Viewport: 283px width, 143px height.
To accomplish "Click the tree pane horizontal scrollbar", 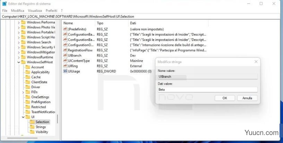I will pos(23,138).
